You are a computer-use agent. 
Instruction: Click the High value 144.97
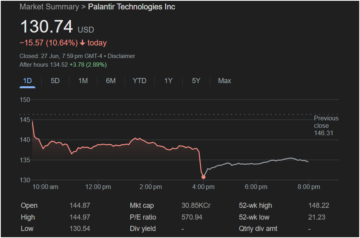tap(80, 217)
